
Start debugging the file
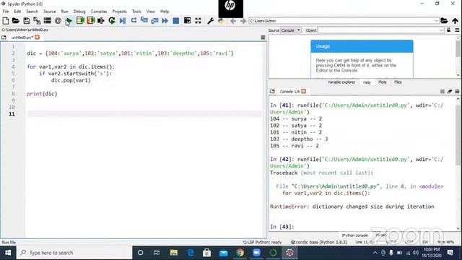click(123, 21)
